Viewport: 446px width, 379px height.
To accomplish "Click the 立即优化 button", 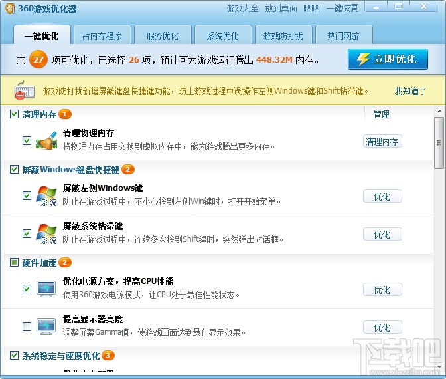I will click(x=388, y=59).
